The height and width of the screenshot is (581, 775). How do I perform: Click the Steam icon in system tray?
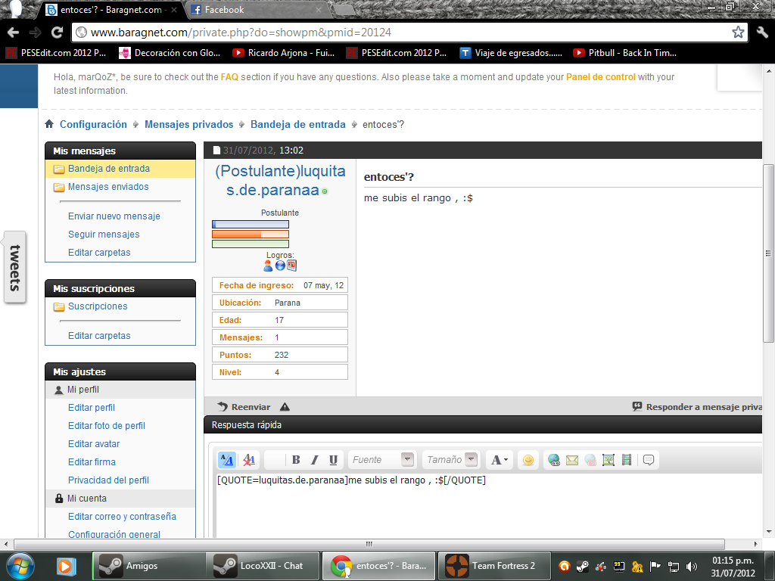[x=582, y=566]
